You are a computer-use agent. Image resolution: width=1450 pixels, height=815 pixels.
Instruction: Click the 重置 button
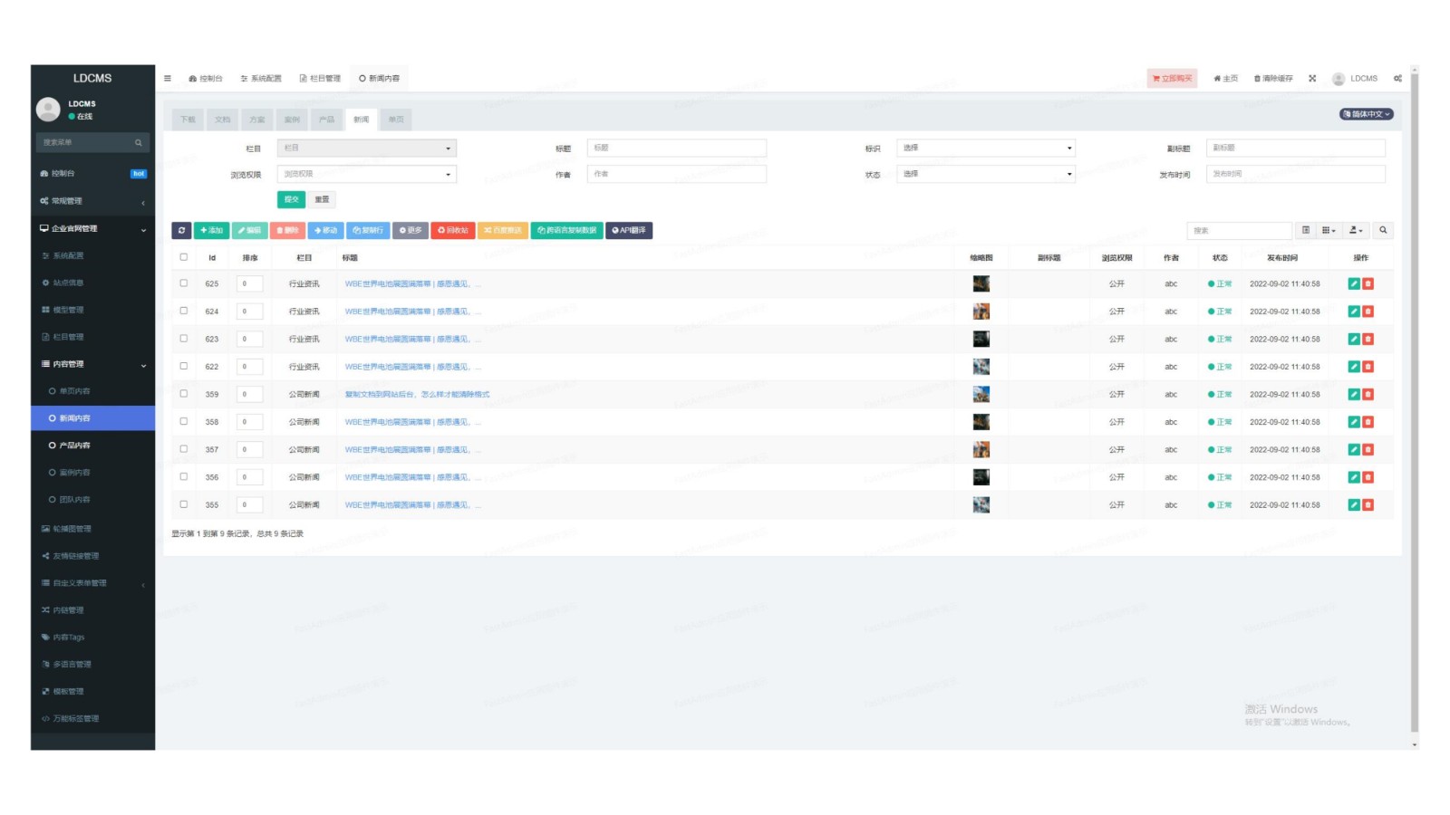point(322,199)
